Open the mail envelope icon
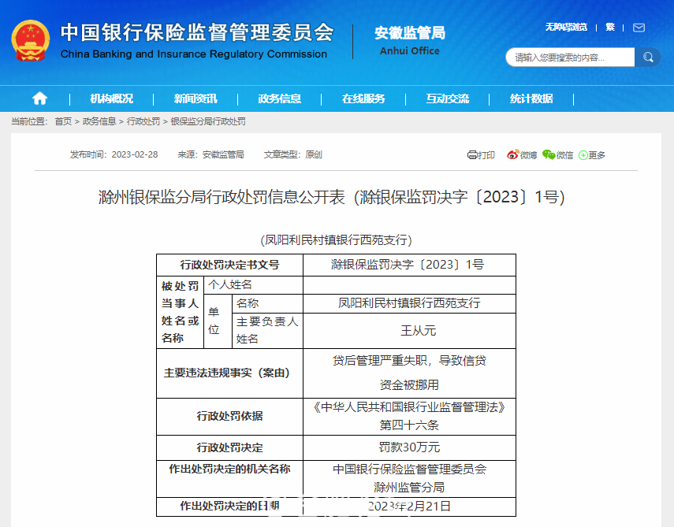Image resolution: width=674 pixels, height=527 pixels. coord(639,28)
